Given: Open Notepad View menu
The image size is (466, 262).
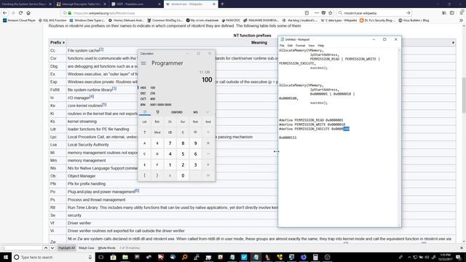Looking at the screenshot, I should point(311,45).
